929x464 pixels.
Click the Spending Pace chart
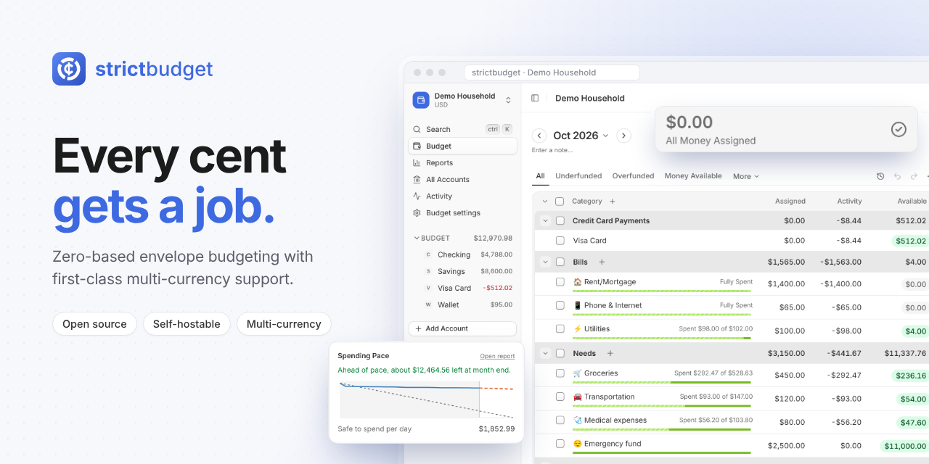pos(427,399)
